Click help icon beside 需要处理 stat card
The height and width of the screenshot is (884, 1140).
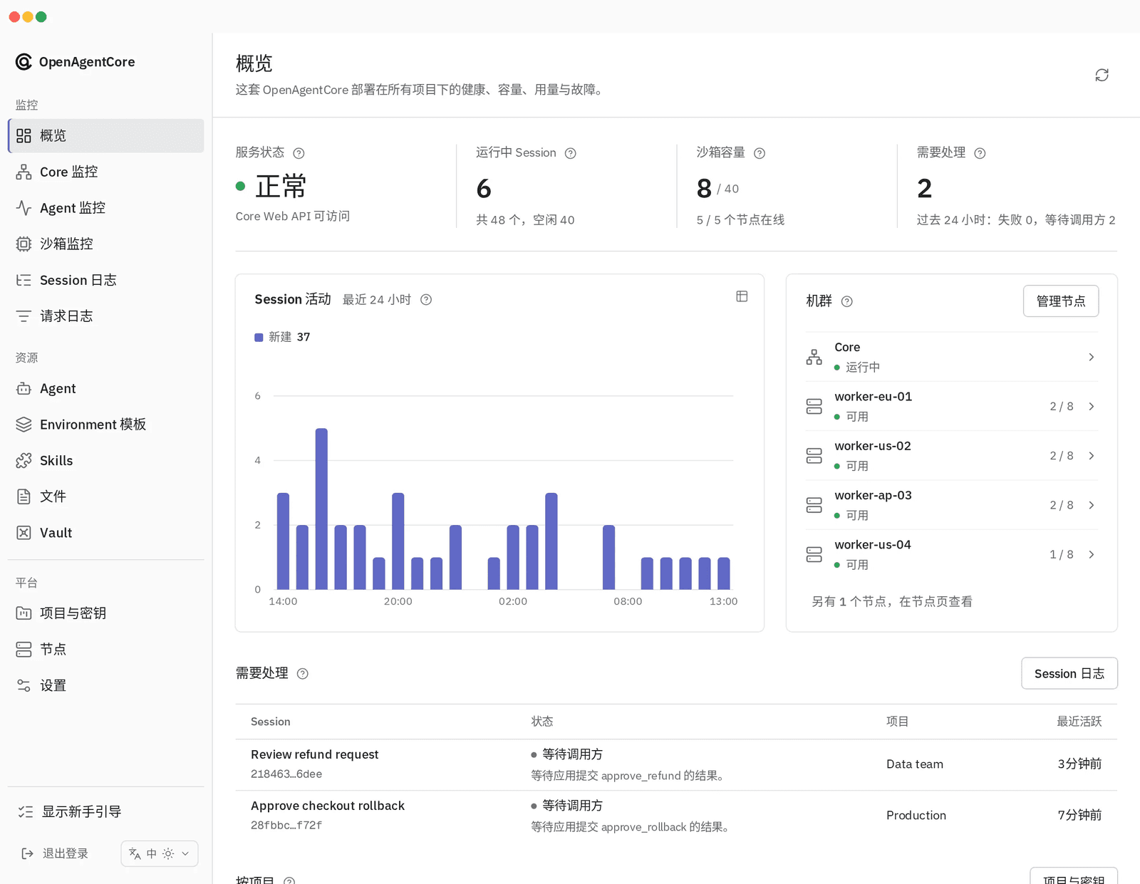point(980,153)
